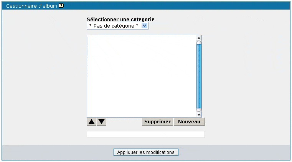Open the help icon beside Gestionnaire d'album
The height and width of the screenshot is (162, 292).
tap(61, 6)
